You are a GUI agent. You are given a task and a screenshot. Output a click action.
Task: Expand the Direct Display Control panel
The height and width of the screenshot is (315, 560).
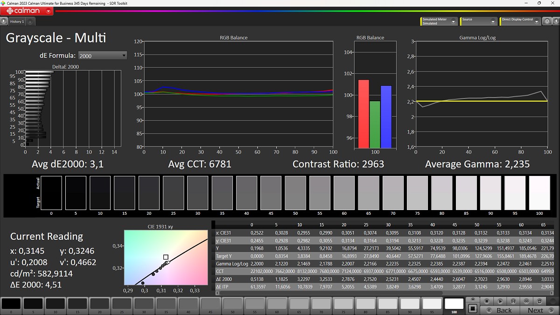[537, 21]
